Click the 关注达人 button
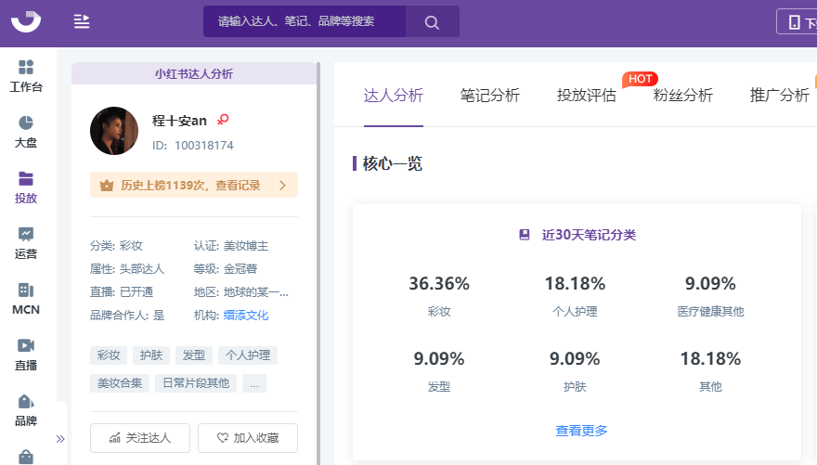The height and width of the screenshot is (465, 817). click(140, 437)
